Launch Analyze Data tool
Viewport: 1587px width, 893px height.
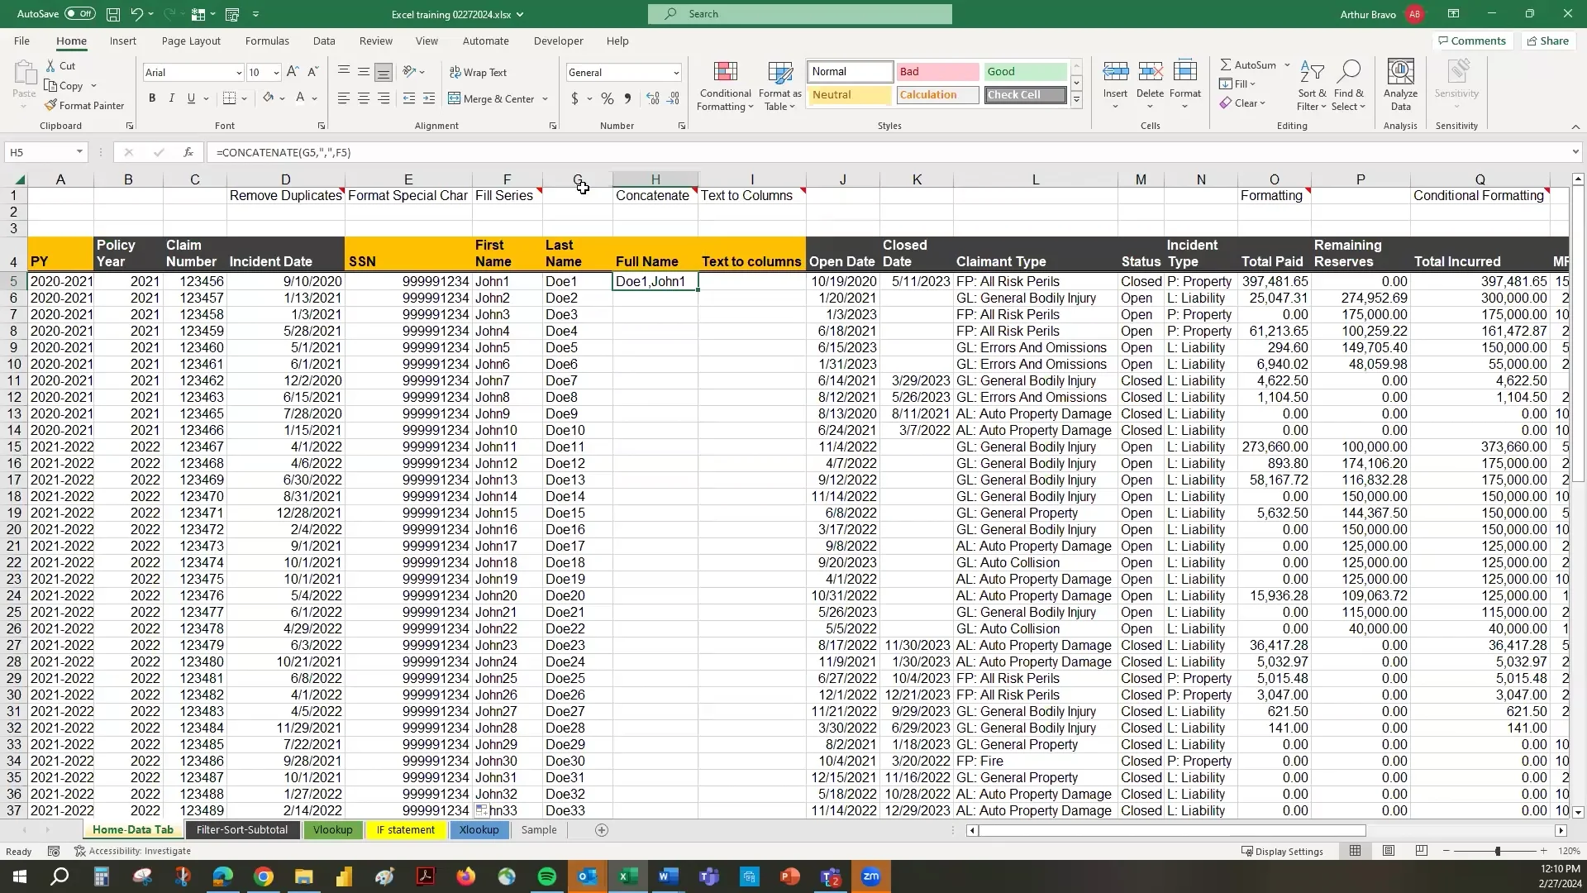point(1400,83)
